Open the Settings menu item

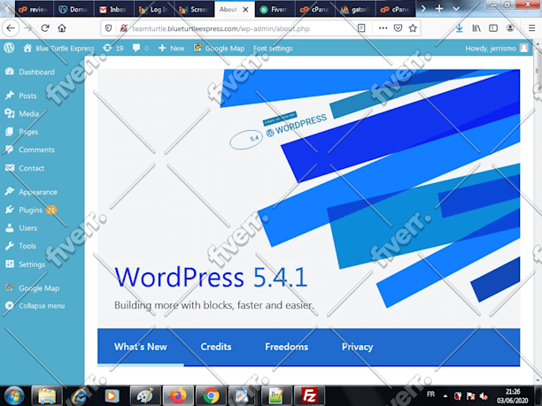(x=32, y=264)
